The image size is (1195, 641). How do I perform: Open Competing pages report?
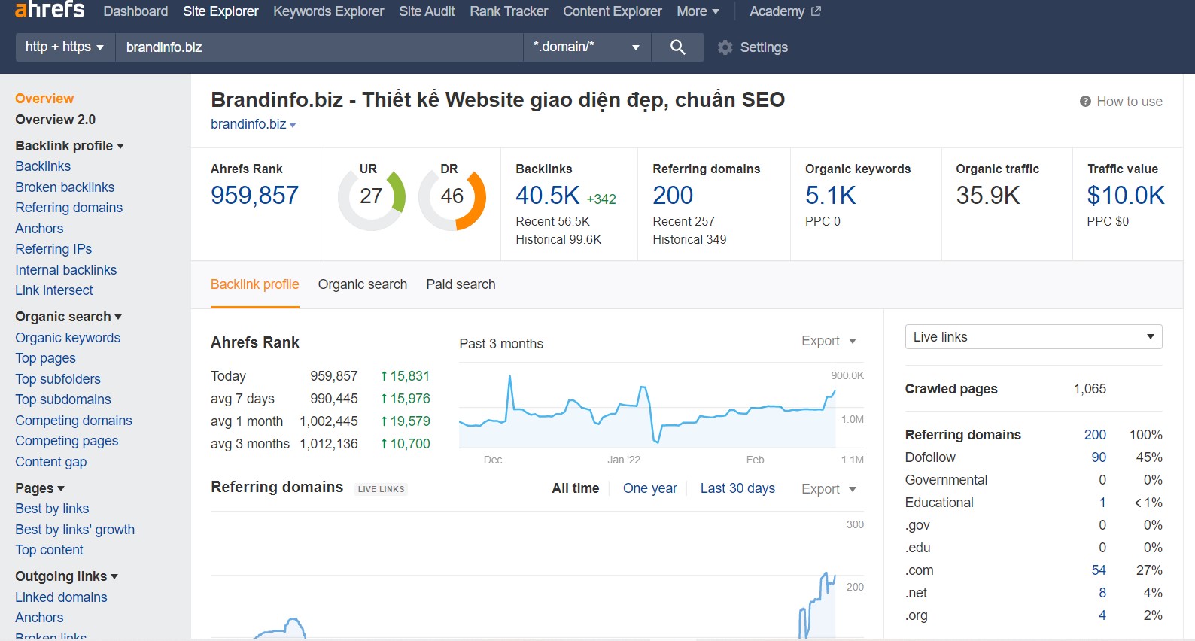point(66,441)
